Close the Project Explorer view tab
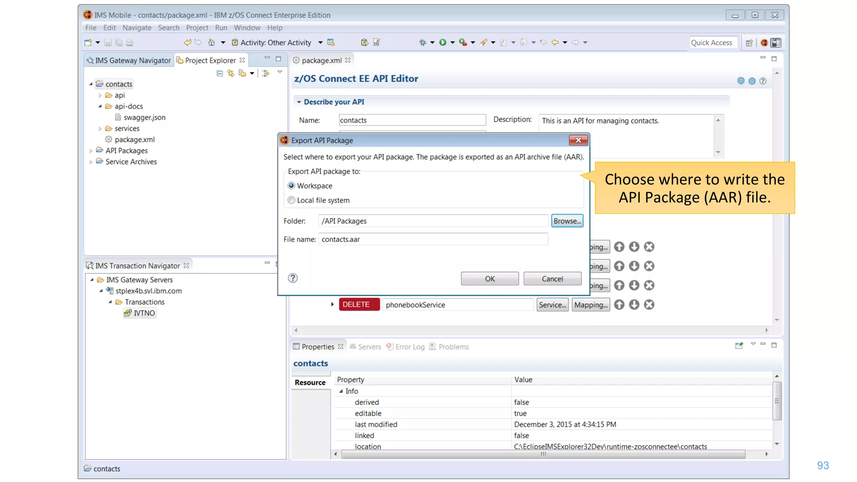Screen dimensions: 857x482 point(242,60)
